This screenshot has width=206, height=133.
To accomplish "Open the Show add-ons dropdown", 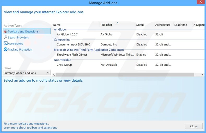I will pos(27,73).
